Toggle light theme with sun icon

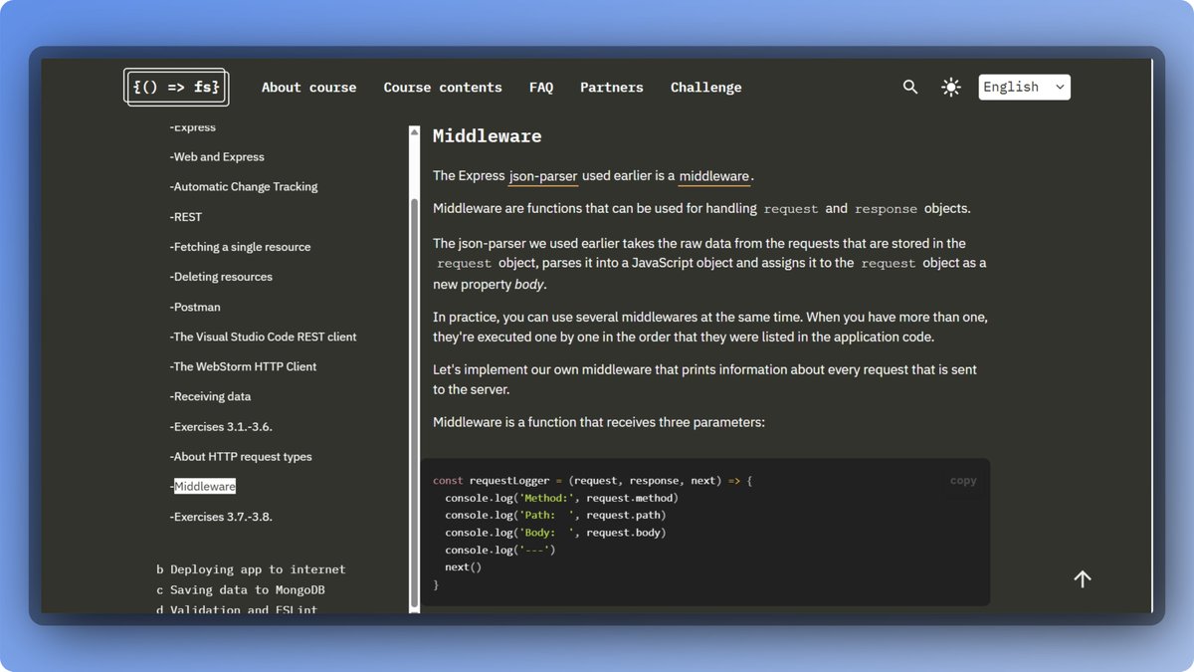tap(951, 87)
